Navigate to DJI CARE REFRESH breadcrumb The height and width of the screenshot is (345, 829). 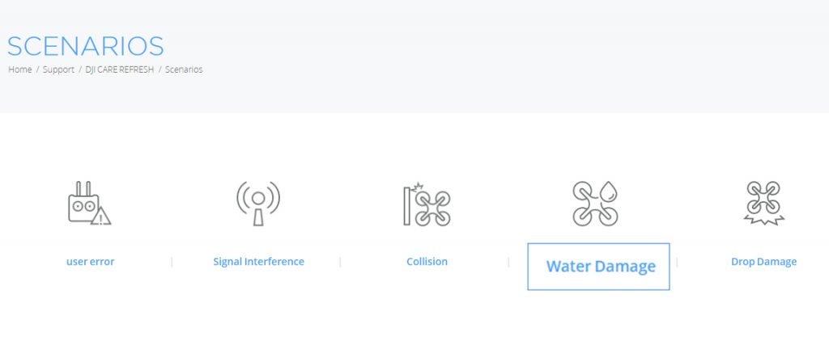point(120,69)
